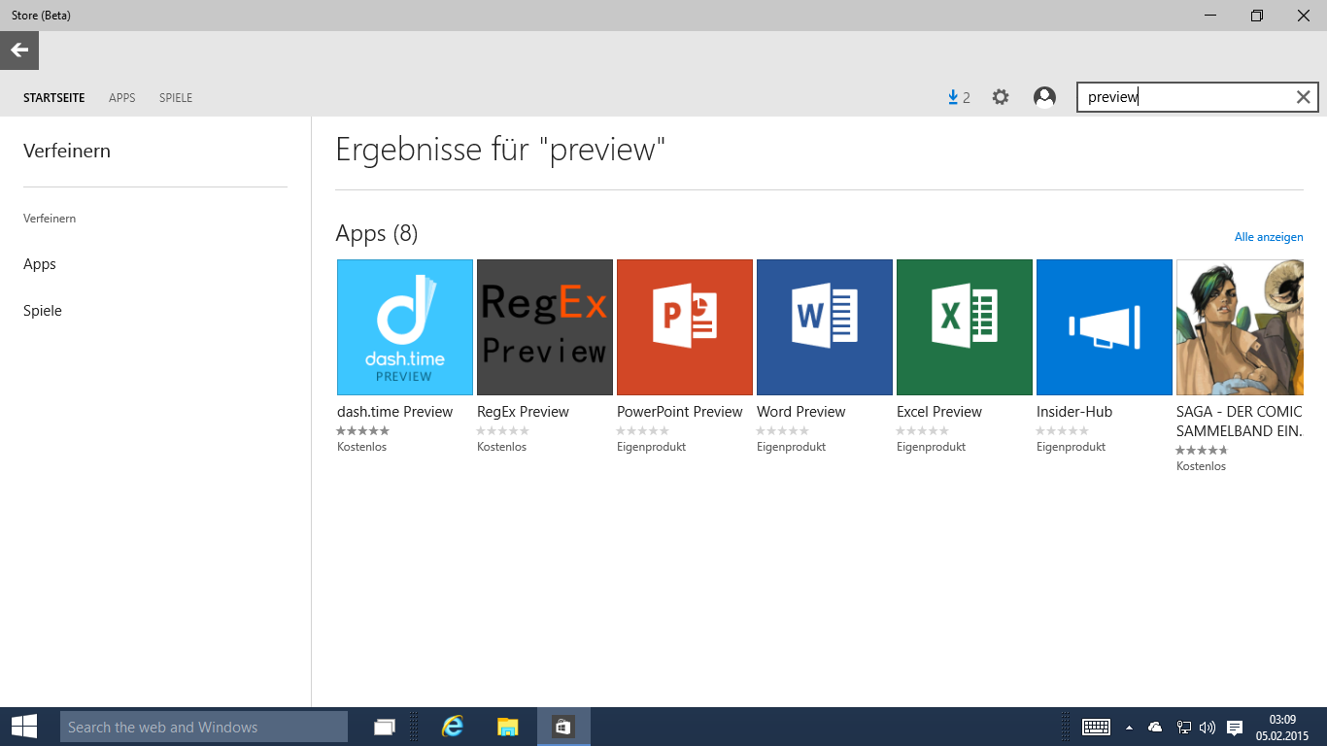Open the Windows Start menu
1327x746 pixels.
[x=23, y=727]
